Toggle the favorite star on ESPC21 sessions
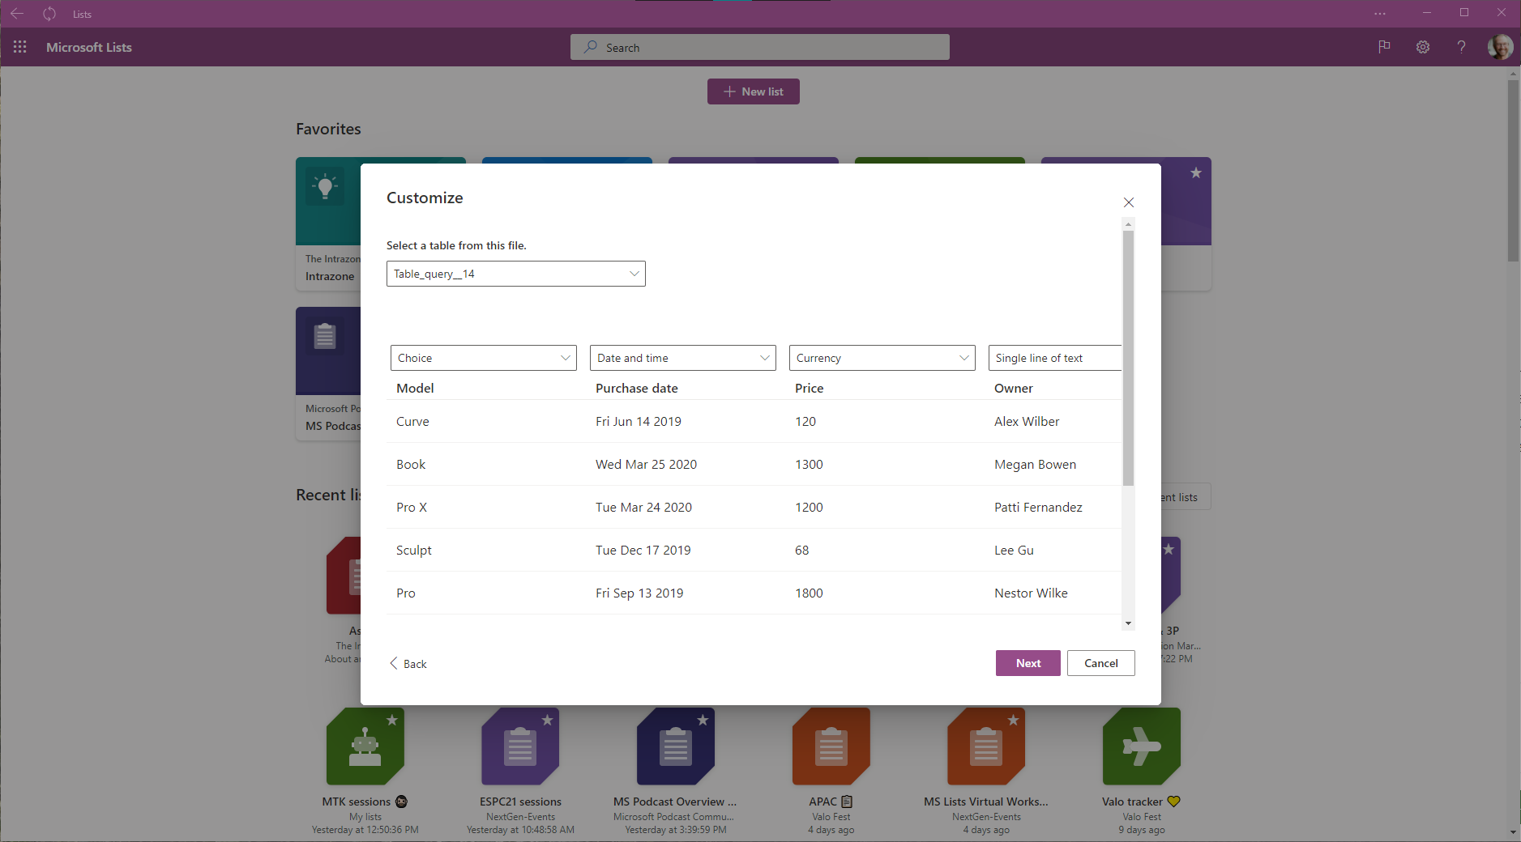This screenshot has height=842, width=1521. click(x=549, y=719)
